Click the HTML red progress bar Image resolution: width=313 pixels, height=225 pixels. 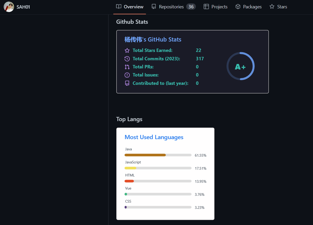coord(158,181)
